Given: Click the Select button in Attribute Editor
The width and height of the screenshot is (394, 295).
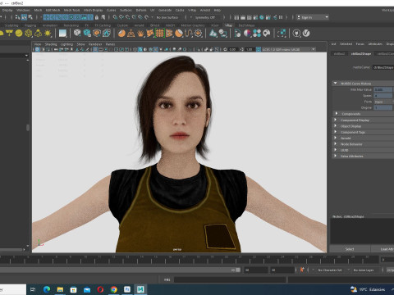Looking at the screenshot, I should (x=350, y=249).
